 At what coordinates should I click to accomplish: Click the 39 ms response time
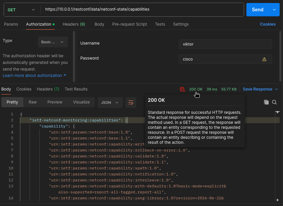click(212, 89)
